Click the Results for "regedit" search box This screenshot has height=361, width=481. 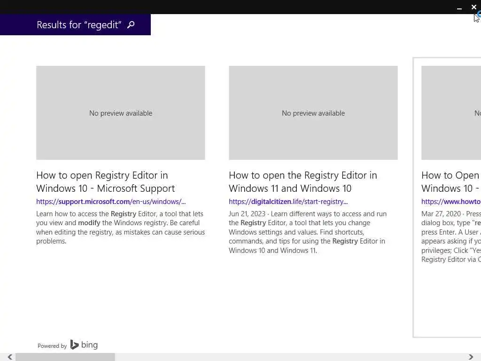(x=76, y=24)
